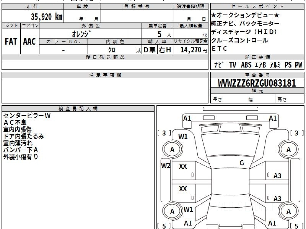Click the 長さ dimension cell
Image resolution: width=306 pixels, height=229 pixels.
tap(228, 99)
